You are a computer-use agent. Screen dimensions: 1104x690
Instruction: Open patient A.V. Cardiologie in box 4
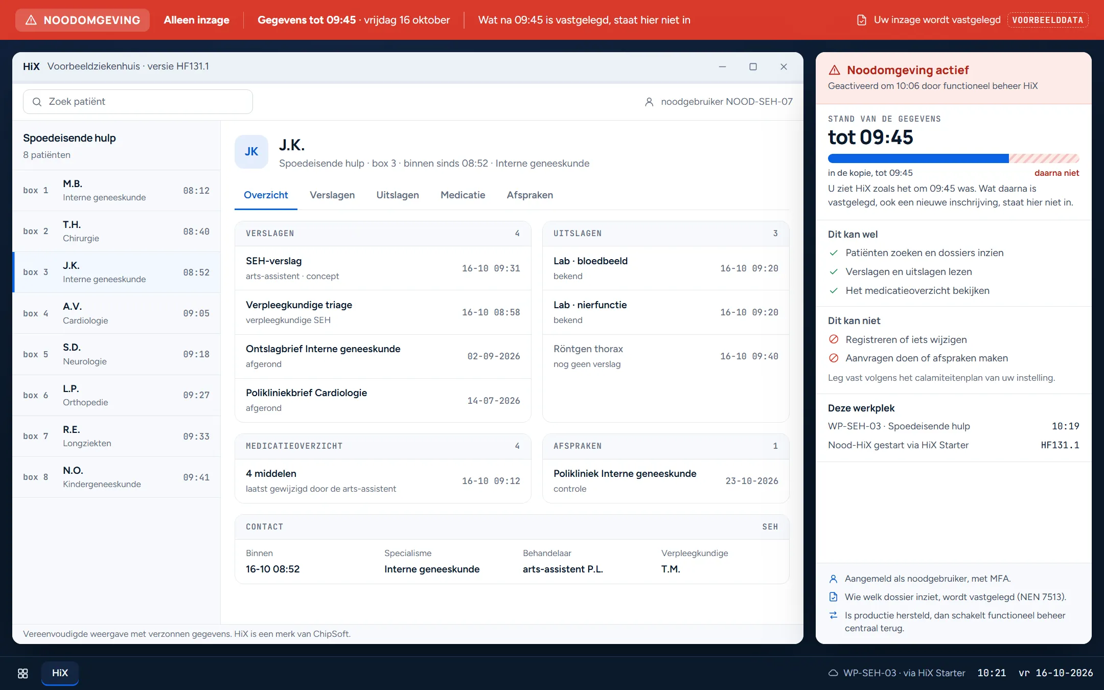pyautogui.click(x=117, y=313)
